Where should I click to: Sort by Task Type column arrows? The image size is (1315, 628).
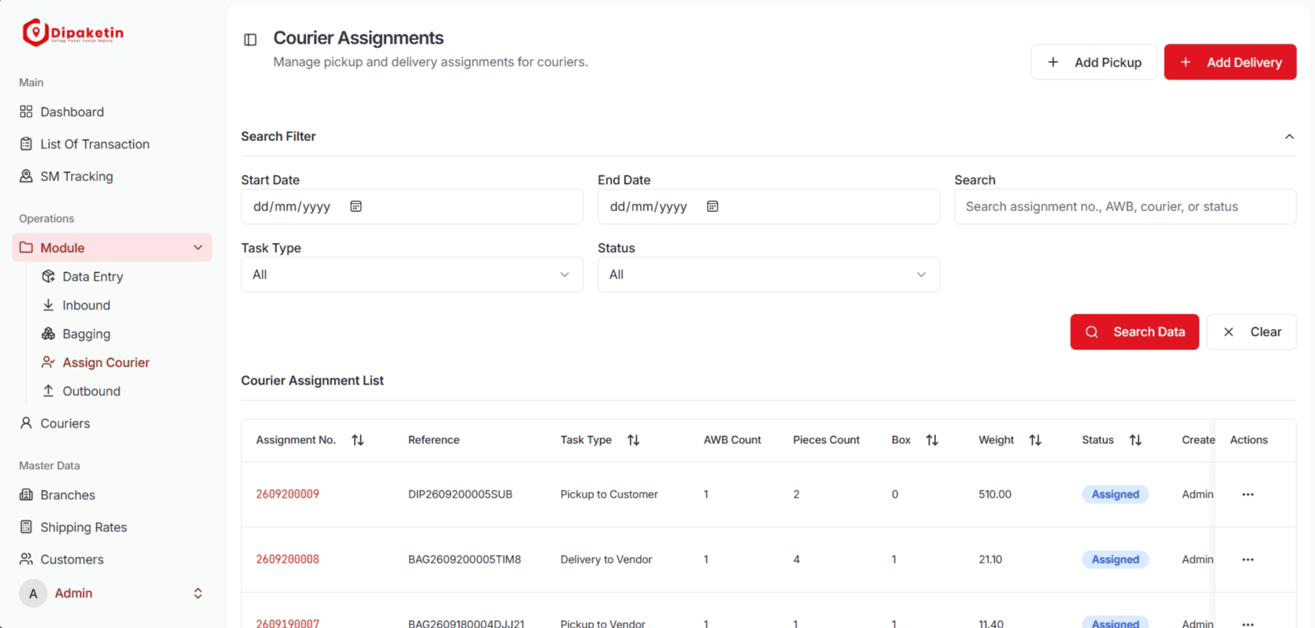pos(633,440)
